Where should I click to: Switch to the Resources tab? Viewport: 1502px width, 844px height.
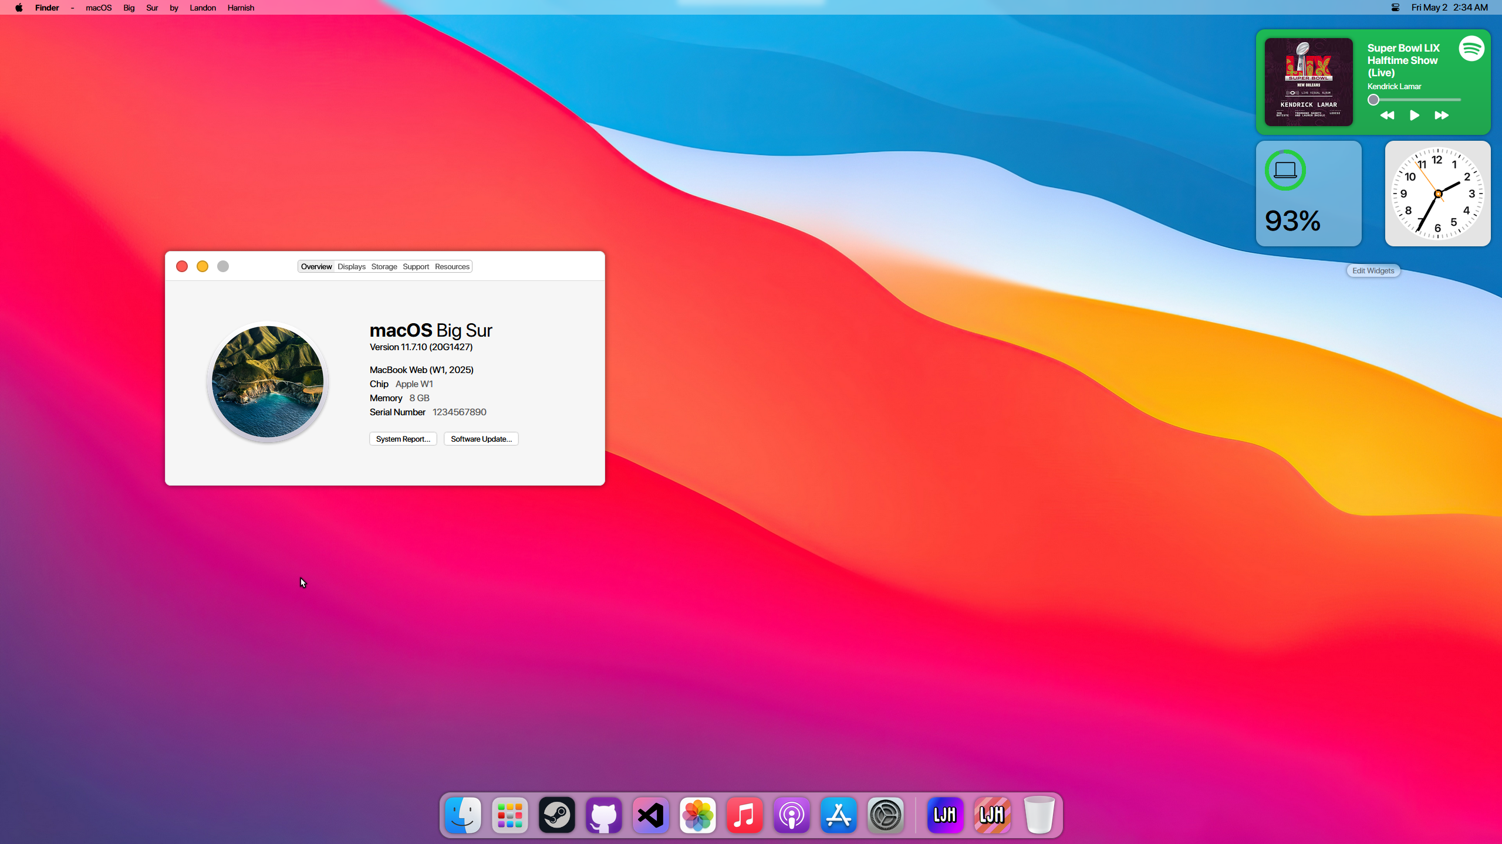click(452, 266)
